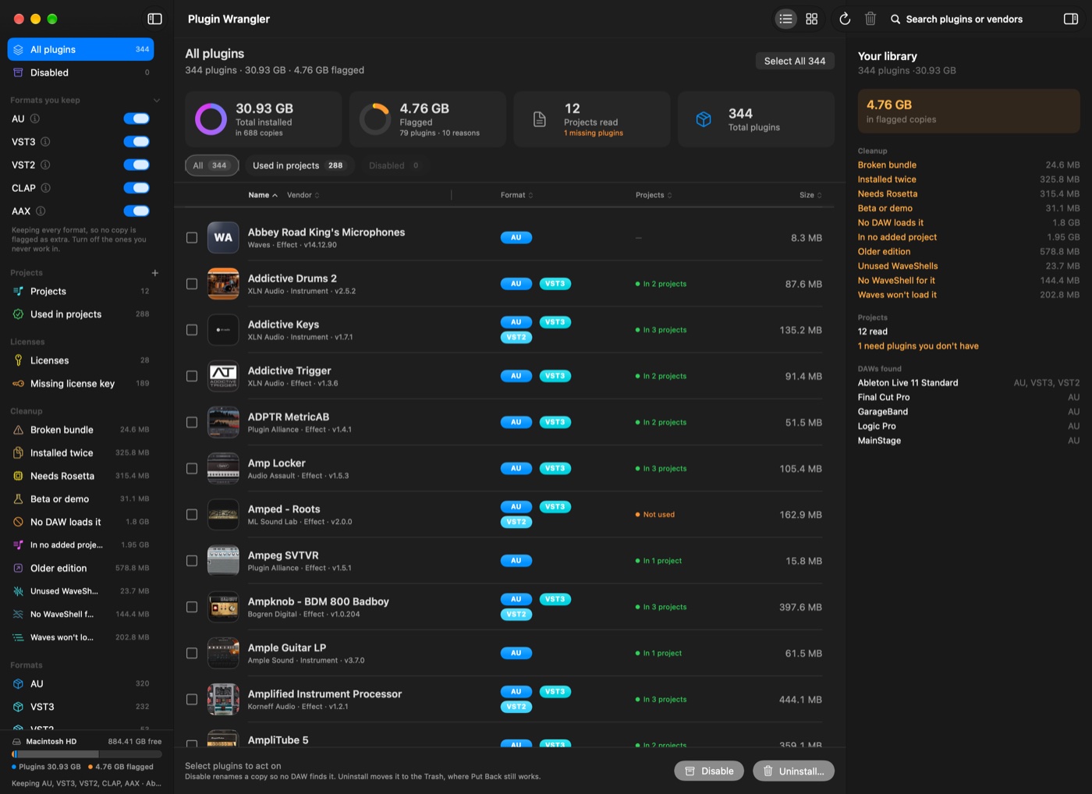Collapse the Formats you keep section
Screen dimensions: 1092x794
pyautogui.click(x=157, y=101)
